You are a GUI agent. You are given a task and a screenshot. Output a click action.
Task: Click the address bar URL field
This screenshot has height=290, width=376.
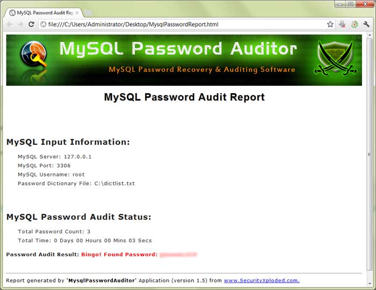(x=183, y=24)
